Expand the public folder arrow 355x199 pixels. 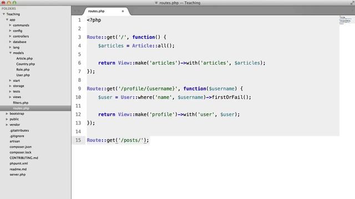click(x=7, y=119)
